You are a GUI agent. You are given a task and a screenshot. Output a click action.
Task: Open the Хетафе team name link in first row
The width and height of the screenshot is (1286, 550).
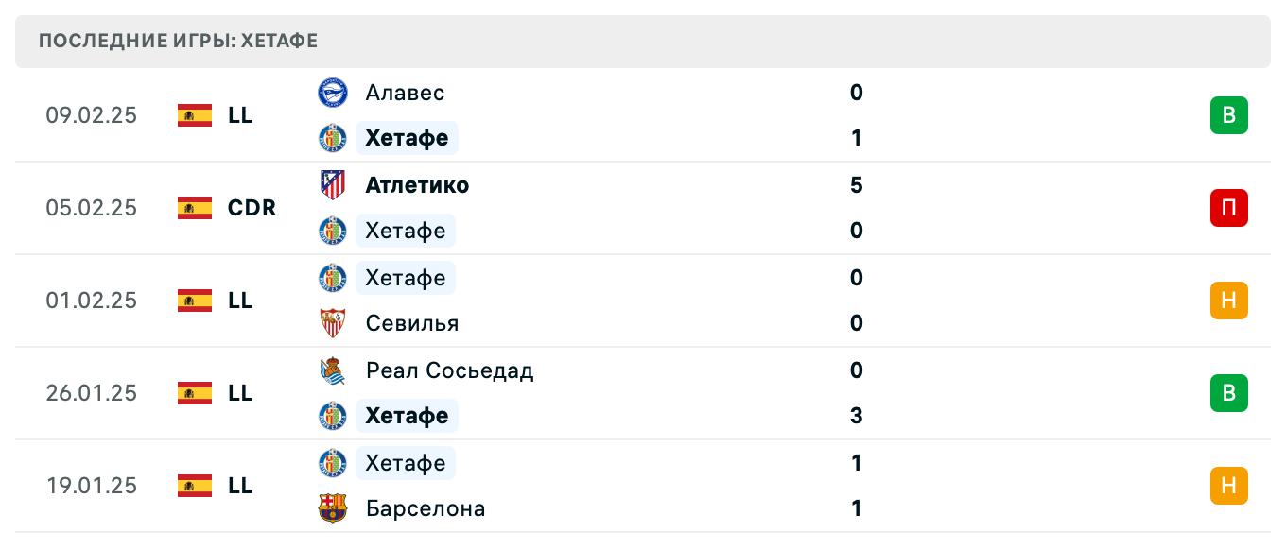point(407,138)
